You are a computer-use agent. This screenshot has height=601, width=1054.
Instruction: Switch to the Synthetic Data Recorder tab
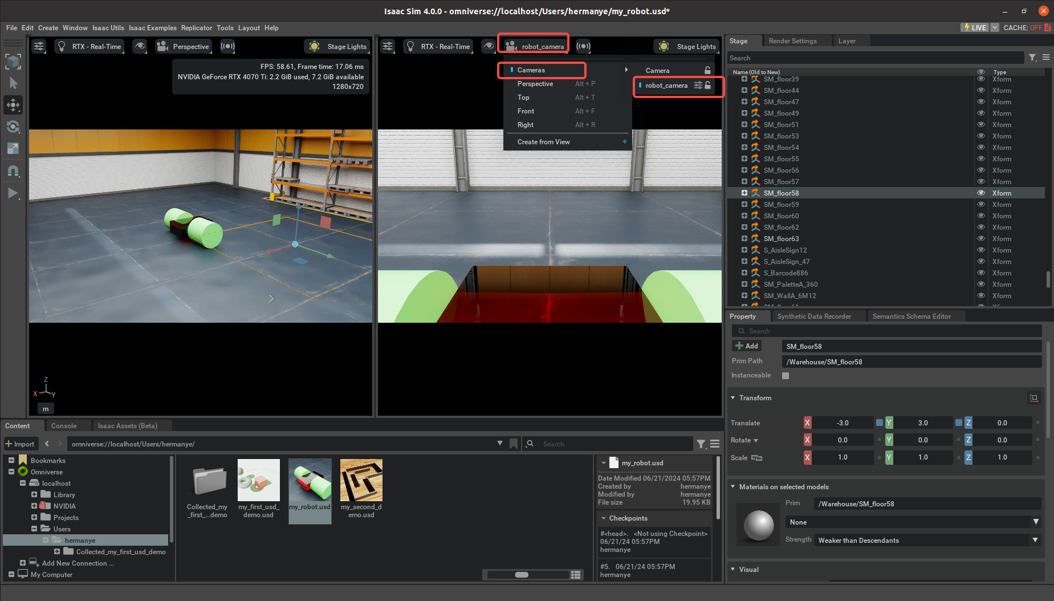point(816,316)
